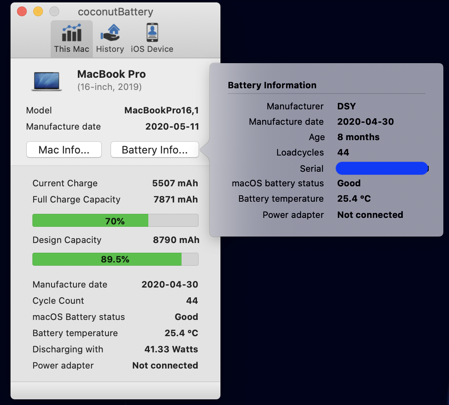This screenshot has height=405, width=449.
Task: Click the coconutBattery window title
Action: tap(115, 12)
